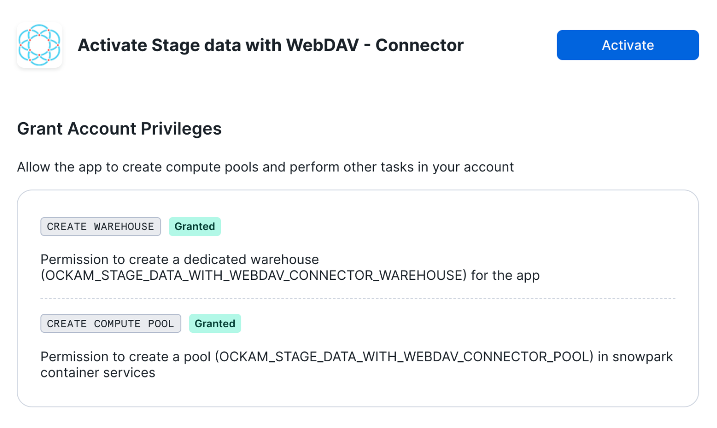The height and width of the screenshot is (428, 717).
Task: Click 'for the app' text after warehouse name
Action: point(505,276)
